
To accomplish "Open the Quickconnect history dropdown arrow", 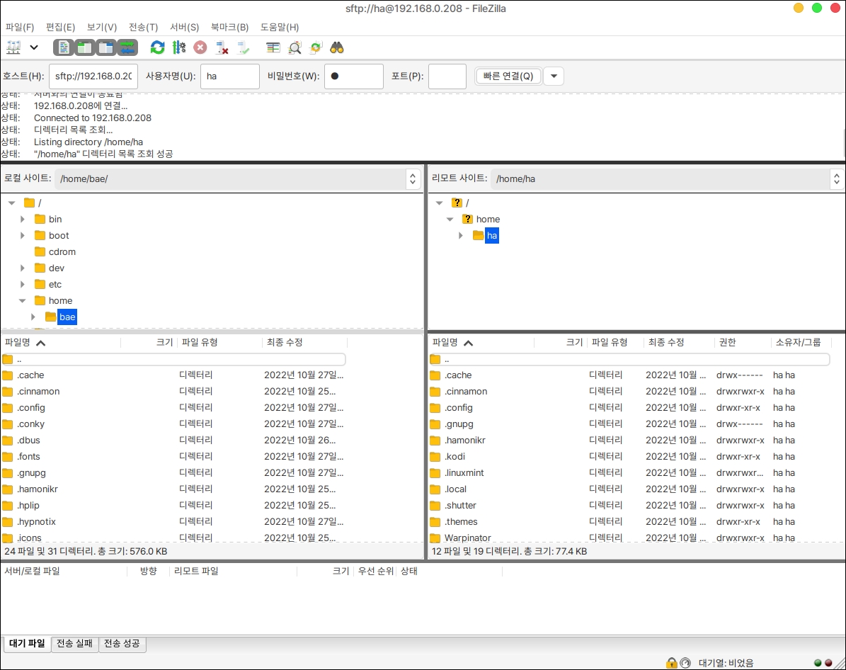I will (554, 76).
